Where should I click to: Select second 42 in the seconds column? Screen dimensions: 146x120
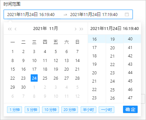132,56
